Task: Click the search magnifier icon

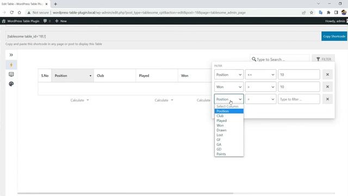Action: click(254, 59)
